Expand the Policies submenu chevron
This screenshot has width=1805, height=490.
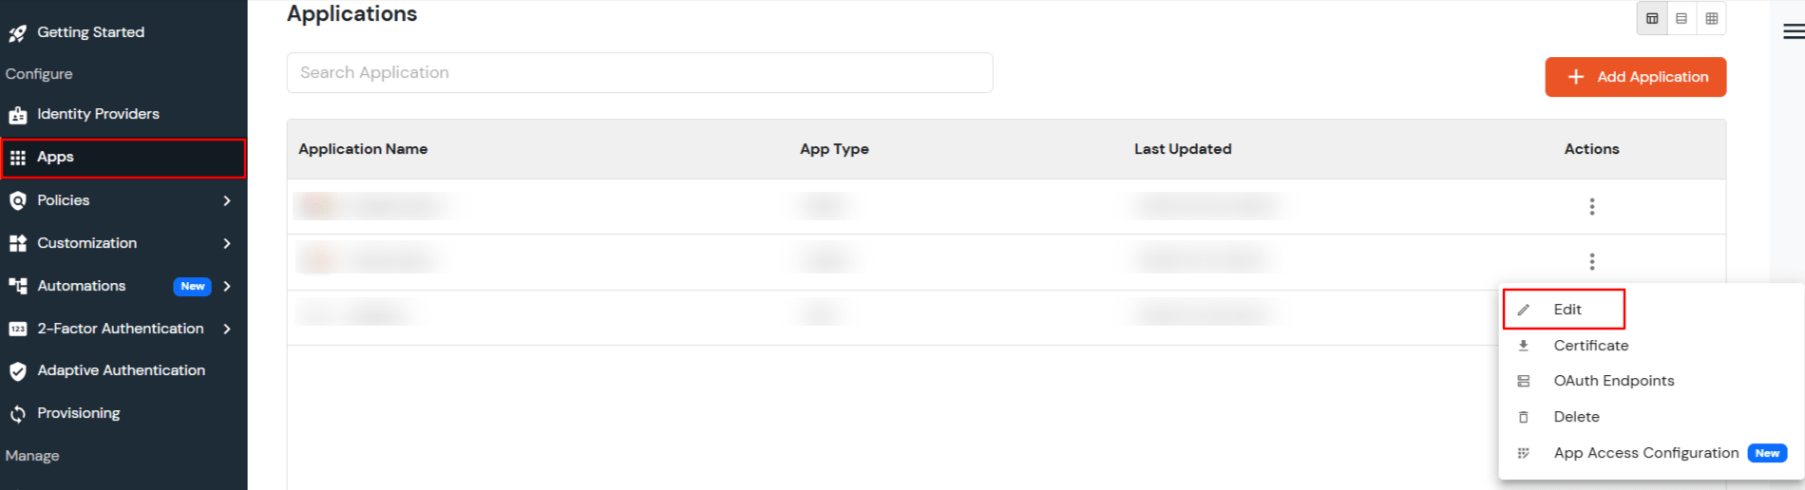click(227, 200)
